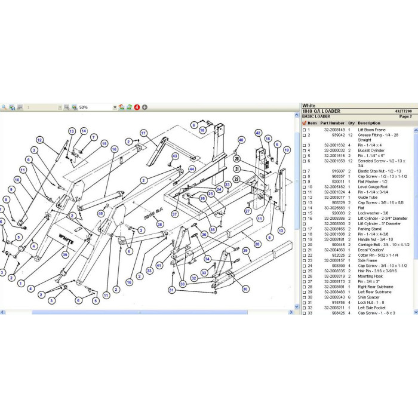Click the red circle number 4 icon
The width and height of the screenshot is (418, 418).
(x=137, y=107)
